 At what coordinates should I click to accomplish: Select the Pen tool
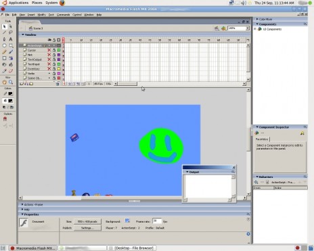tap(4, 39)
